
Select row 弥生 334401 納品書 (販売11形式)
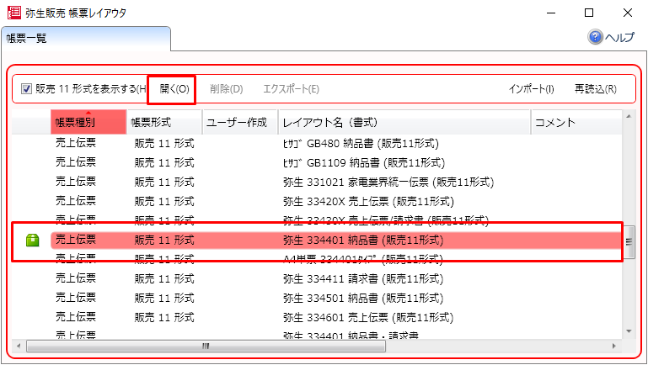tap(336, 240)
